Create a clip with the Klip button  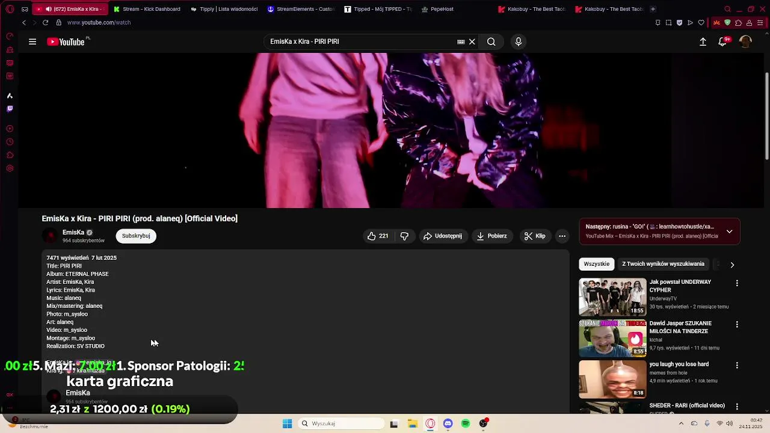[534, 236]
